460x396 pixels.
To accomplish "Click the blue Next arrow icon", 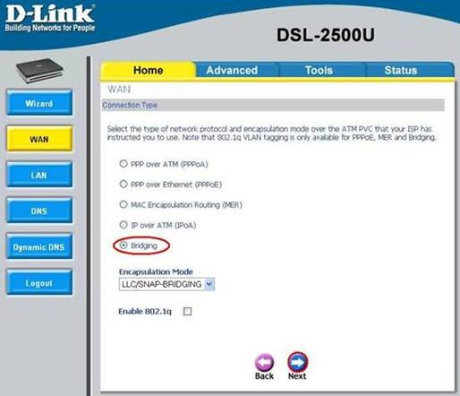I will point(298,362).
